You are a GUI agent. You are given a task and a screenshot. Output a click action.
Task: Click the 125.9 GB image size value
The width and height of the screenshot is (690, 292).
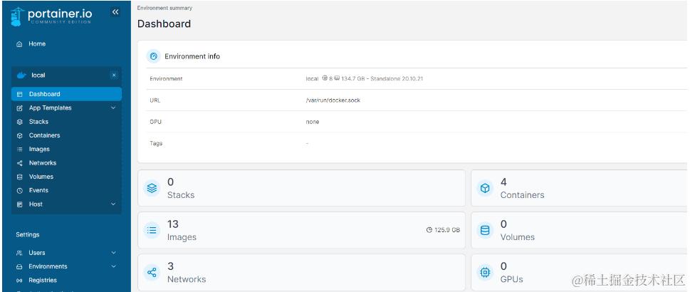click(447, 230)
